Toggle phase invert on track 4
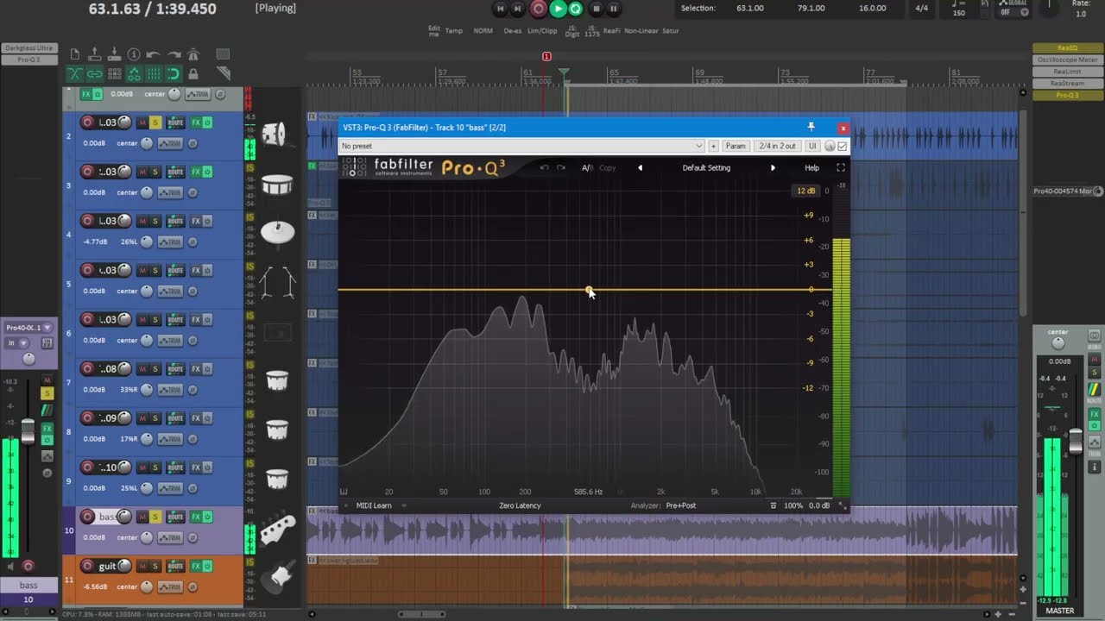1105x621 pixels. tap(193, 241)
